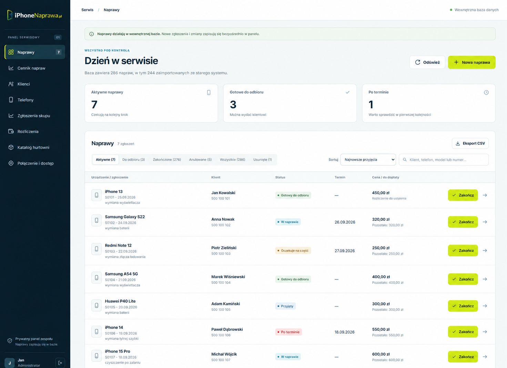This screenshot has height=368, width=507.
Task: Click the clock icon on Po terminie card
Action: (x=486, y=92)
